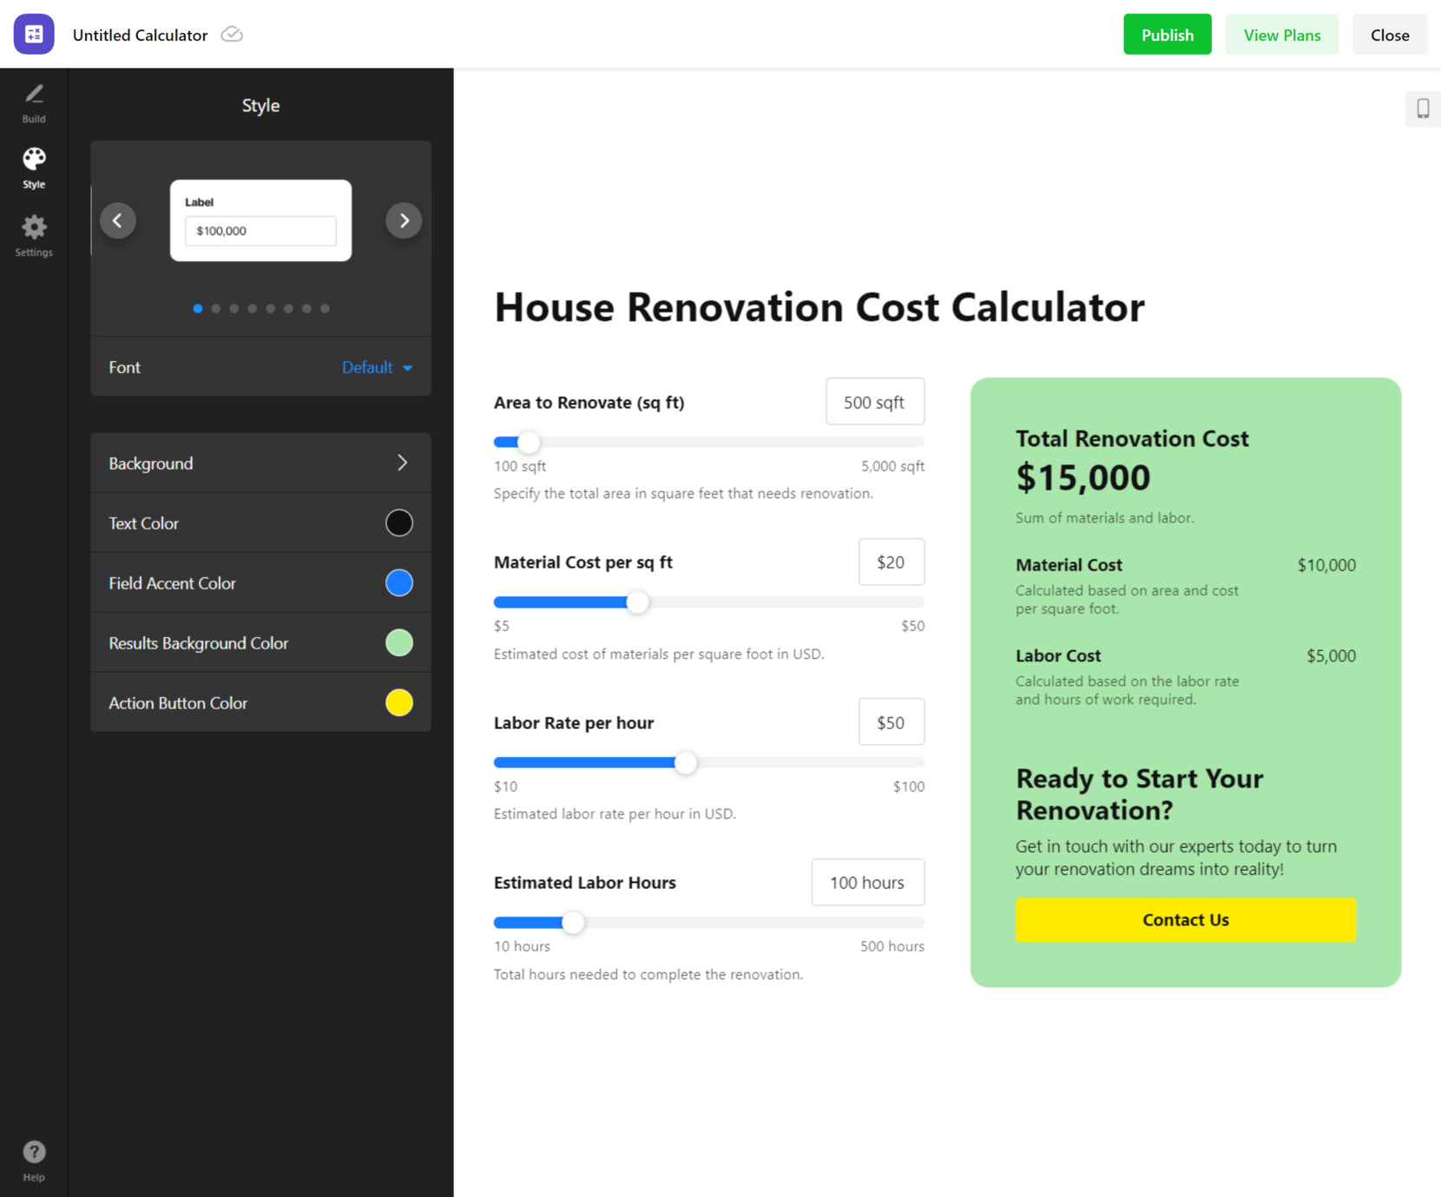Publish the calculator
The height and width of the screenshot is (1197, 1441).
pyautogui.click(x=1167, y=35)
